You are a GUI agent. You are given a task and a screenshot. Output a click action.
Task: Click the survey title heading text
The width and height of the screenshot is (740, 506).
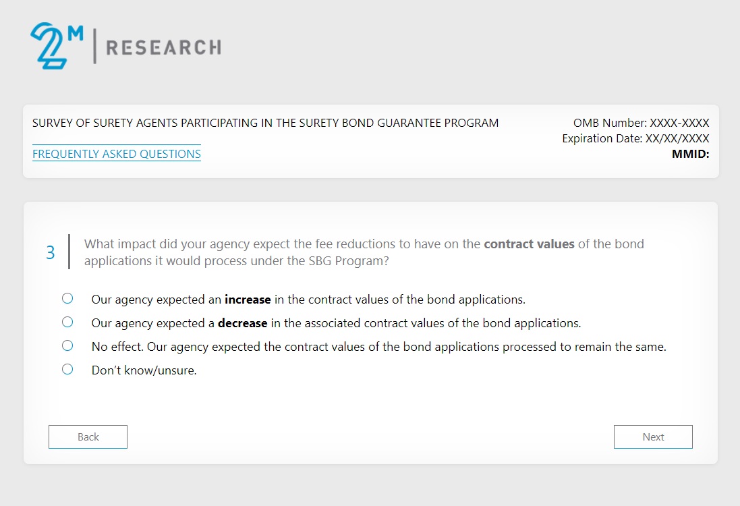click(x=265, y=123)
